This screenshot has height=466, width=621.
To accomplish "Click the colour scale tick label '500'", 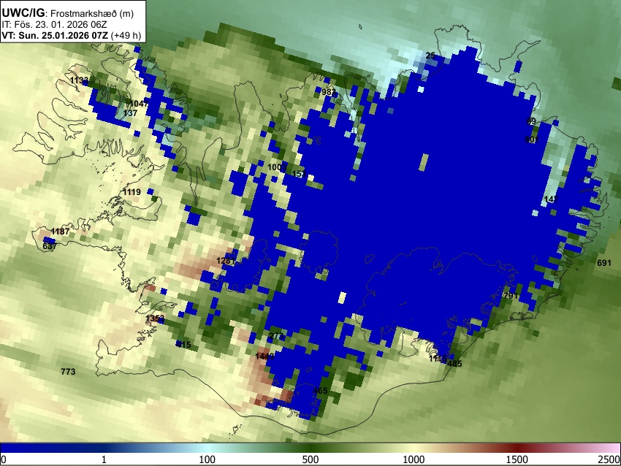I will tap(310, 459).
